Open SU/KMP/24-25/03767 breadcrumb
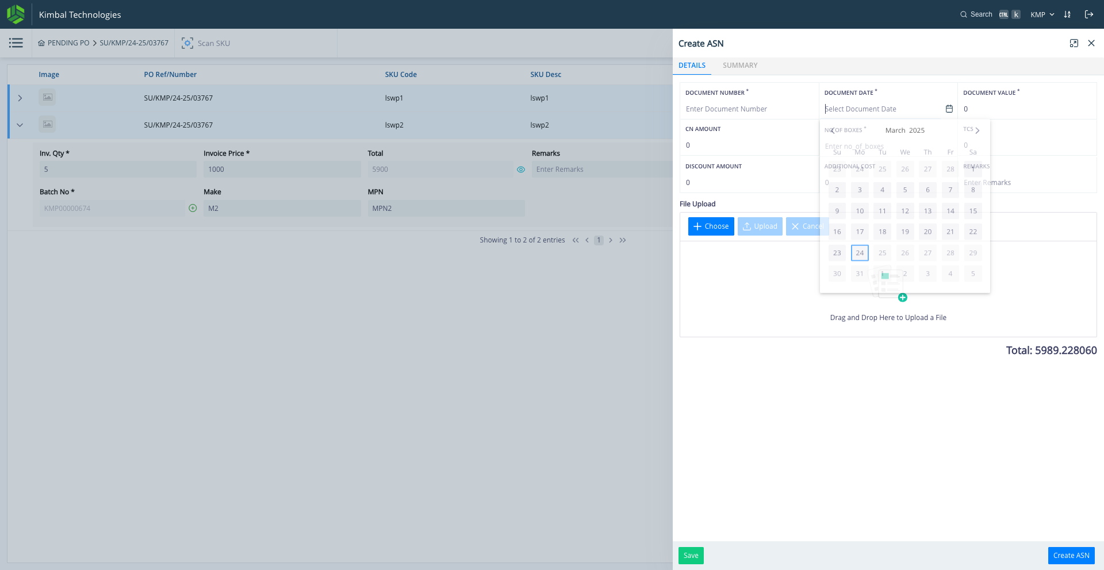 click(134, 43)
